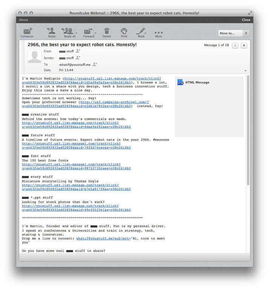This screenshot has width=269, height=289.
Task: Add Sender row contact to address book
Action: tap(78, 57)
